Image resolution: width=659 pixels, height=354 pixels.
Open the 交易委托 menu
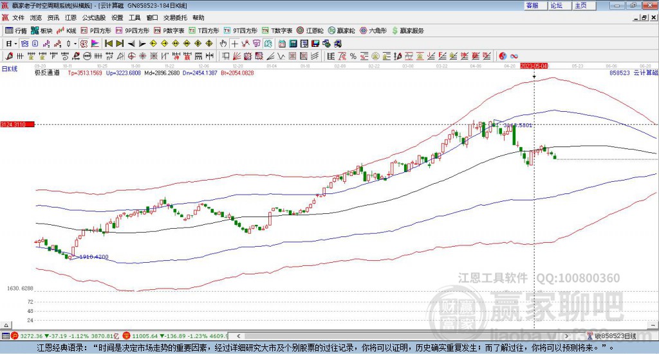(175, 17)
